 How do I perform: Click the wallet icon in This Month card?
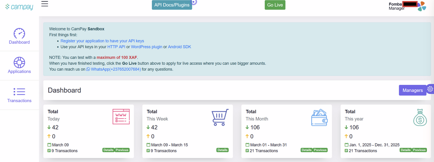[319, 118]
